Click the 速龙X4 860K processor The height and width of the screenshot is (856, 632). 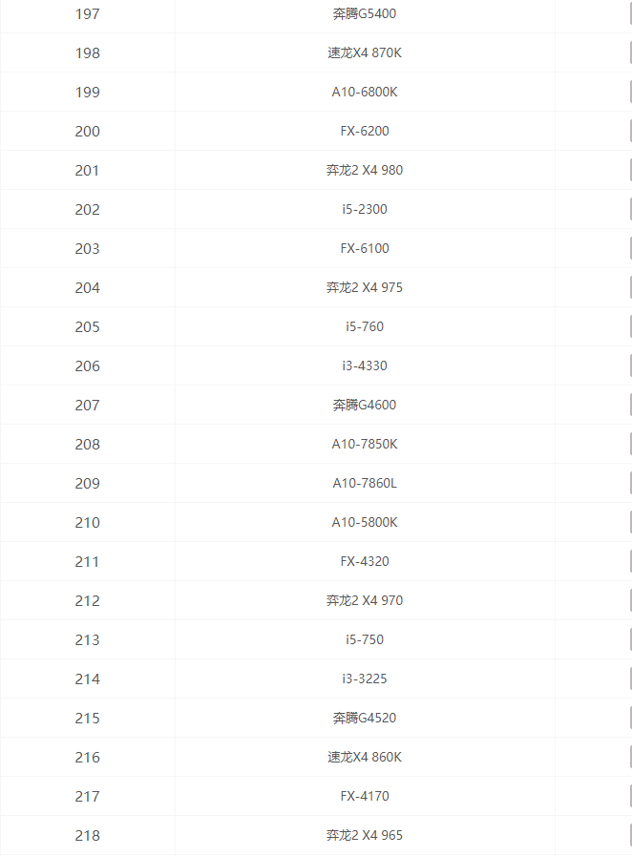(365, 758)
